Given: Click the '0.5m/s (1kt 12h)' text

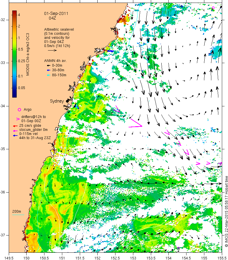Looking at the screenshot, I should coord(57,46).
